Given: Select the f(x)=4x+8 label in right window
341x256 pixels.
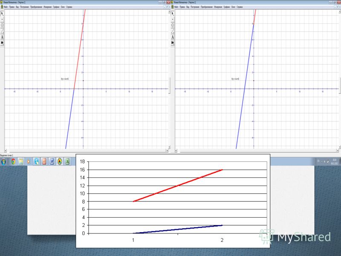Looking at the screenshot, I should [x=235, y=79].
